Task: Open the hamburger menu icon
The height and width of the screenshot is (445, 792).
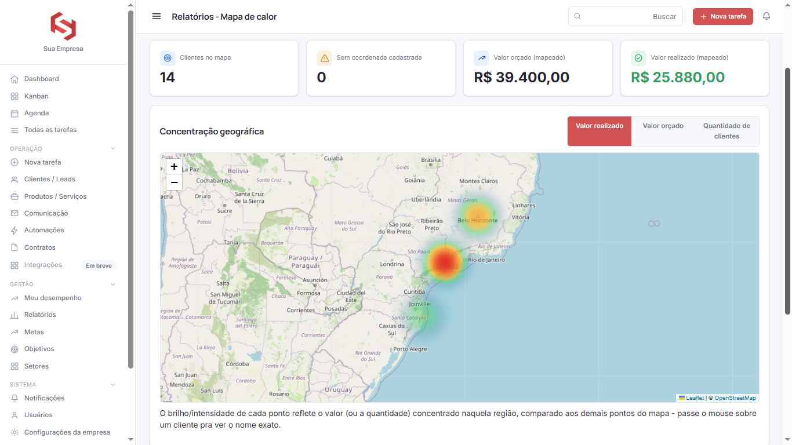Action: click(x=157, y=16)
